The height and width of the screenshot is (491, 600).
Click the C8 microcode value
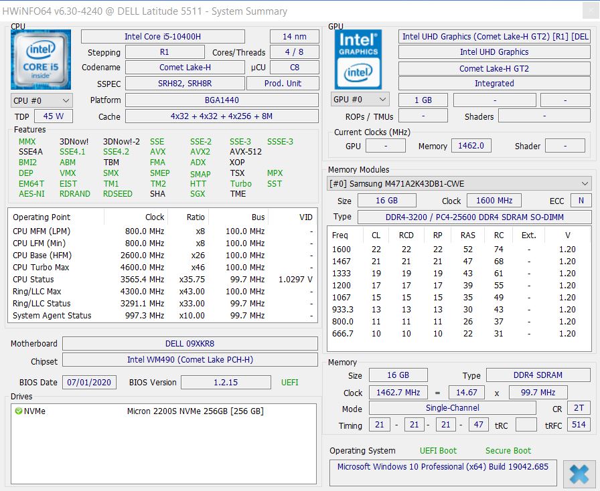point(294,68)
